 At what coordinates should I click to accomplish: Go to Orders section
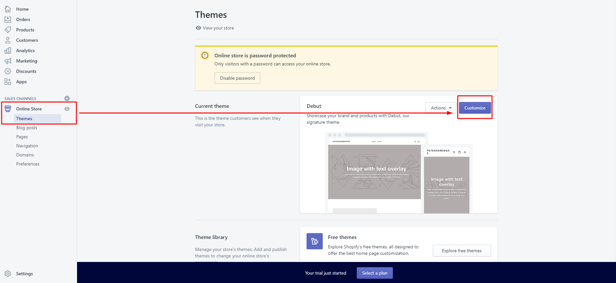coord(23,19)
